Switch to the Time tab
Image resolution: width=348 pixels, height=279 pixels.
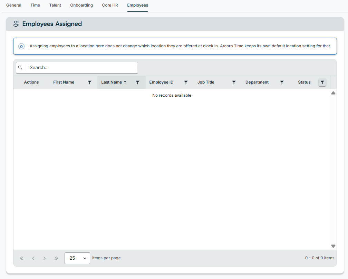35,5
